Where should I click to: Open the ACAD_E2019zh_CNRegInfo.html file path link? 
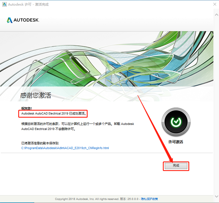65,148
